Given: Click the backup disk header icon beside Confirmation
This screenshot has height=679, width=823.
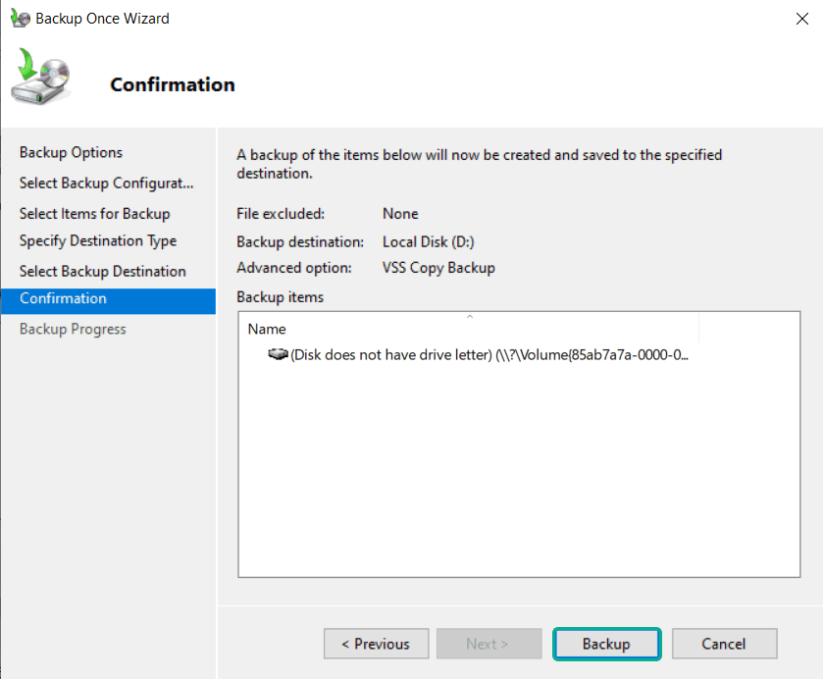Looking at the screenshot, I should pos(41,77).
